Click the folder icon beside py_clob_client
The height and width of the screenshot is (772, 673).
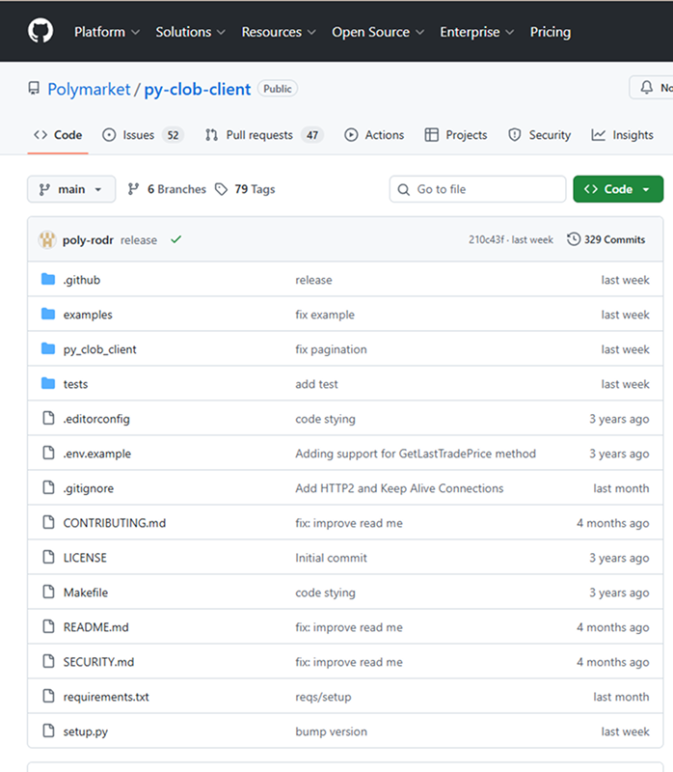(48, 348)
